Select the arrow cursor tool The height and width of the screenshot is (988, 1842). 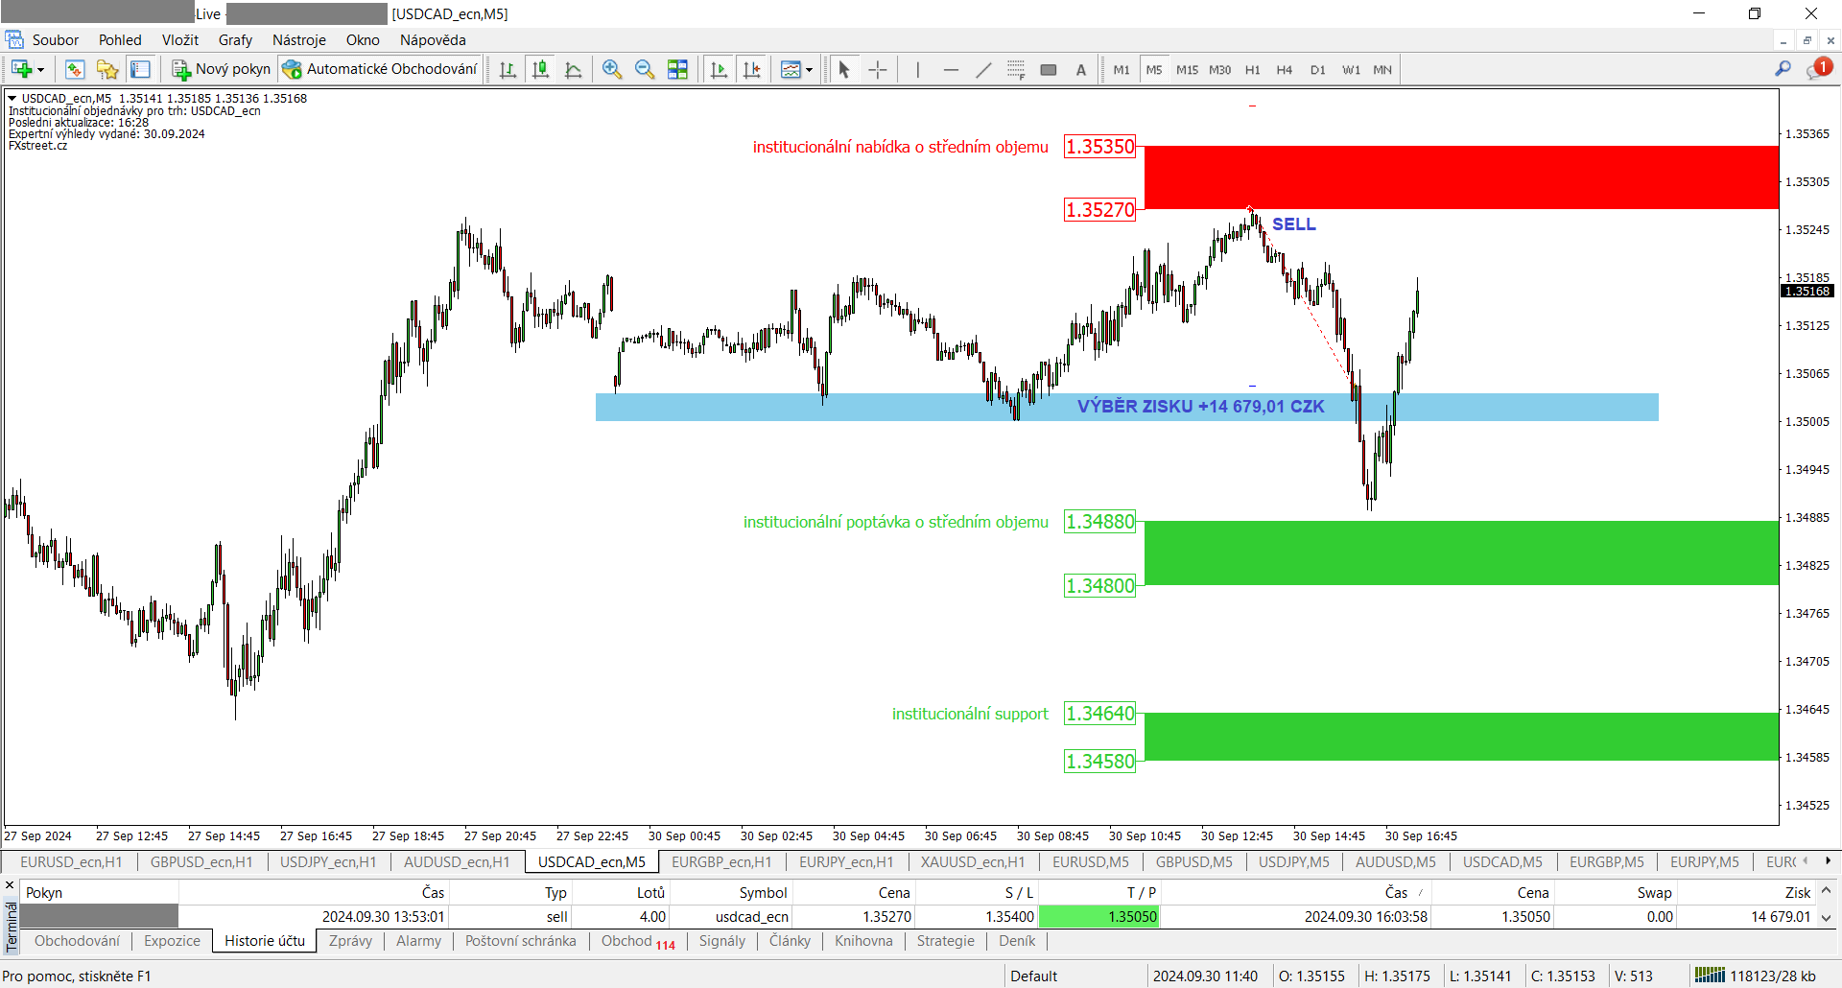tap(844, 69)
